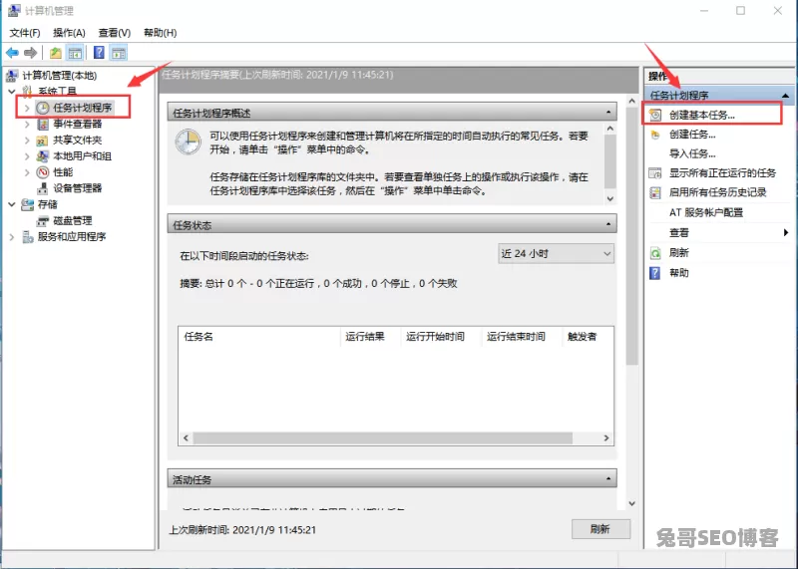The height and width of the screenshot is (569, 798).
Task: Click the 帮助 question-mark icon in actions pane
Action: click(655, 273)
